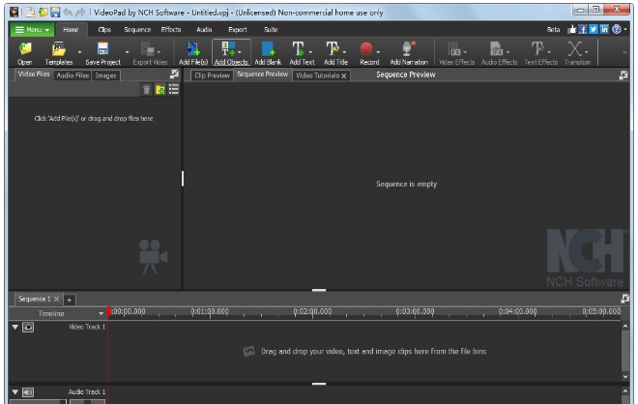Collapse the Video Track 1 triangle

[x=14, y=327]
